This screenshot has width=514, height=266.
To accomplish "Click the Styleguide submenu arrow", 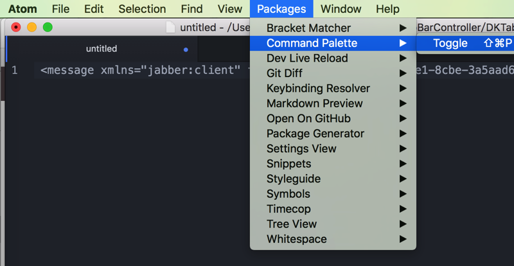I will pos(403,179).
